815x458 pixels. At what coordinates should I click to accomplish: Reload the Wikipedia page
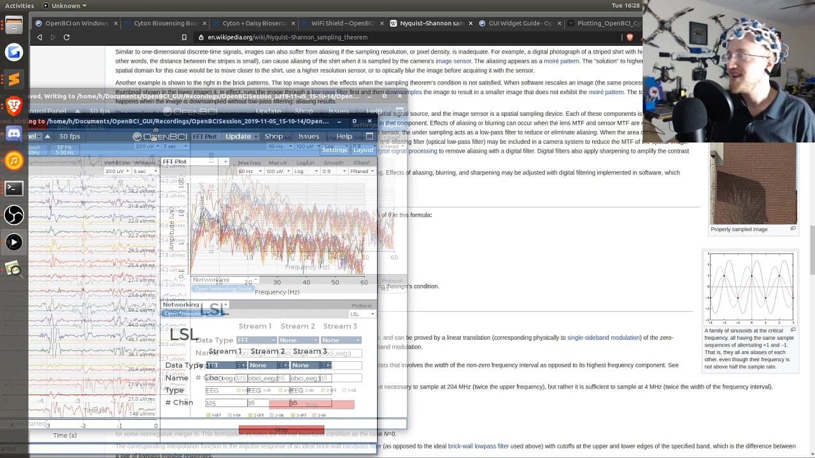click(x=66, y=38)
